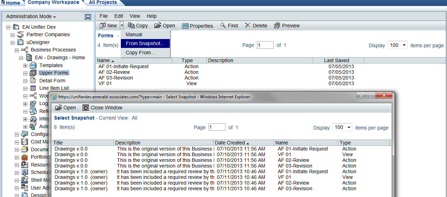Click the Properties toolbar icon
The image size is (447, 197).
coord(185,26)
